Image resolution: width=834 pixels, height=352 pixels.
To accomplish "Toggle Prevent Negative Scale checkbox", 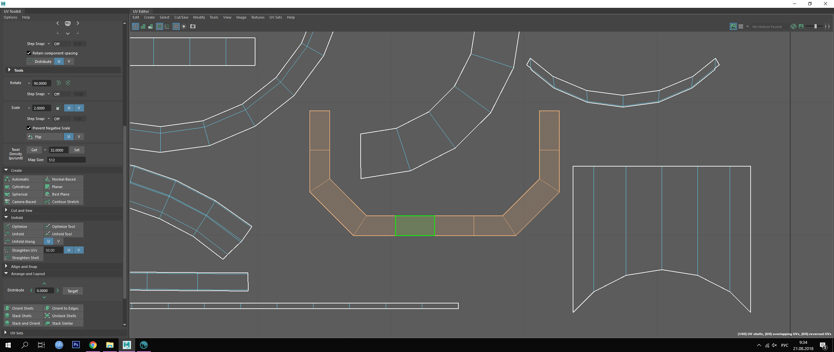I will coord(29,128).
